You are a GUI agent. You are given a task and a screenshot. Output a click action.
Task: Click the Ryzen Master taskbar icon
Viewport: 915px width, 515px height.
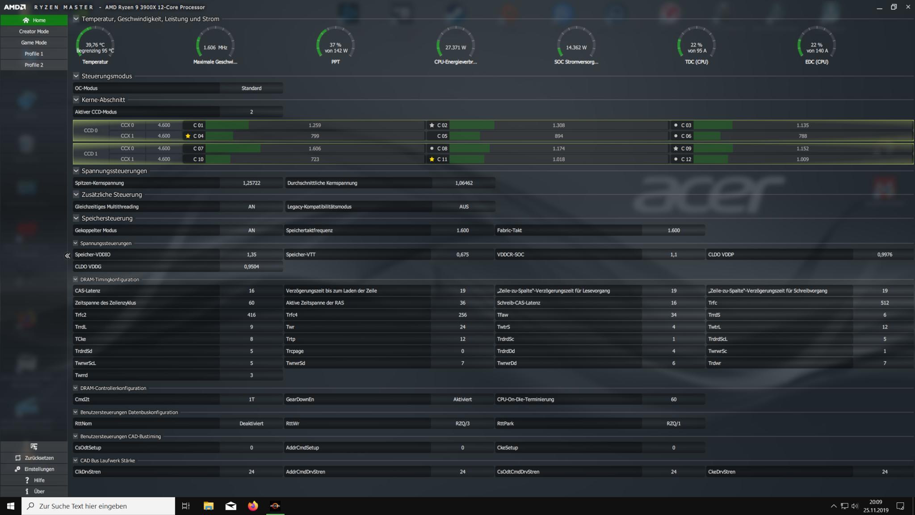click(x=275, y=506)
